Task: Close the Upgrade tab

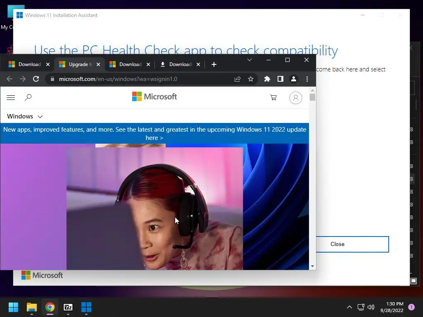Action: point(98,64)
